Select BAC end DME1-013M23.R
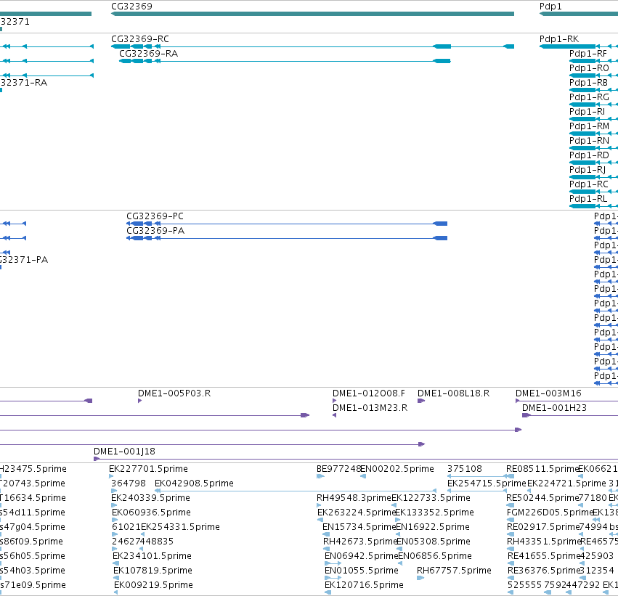 (370, 408)
